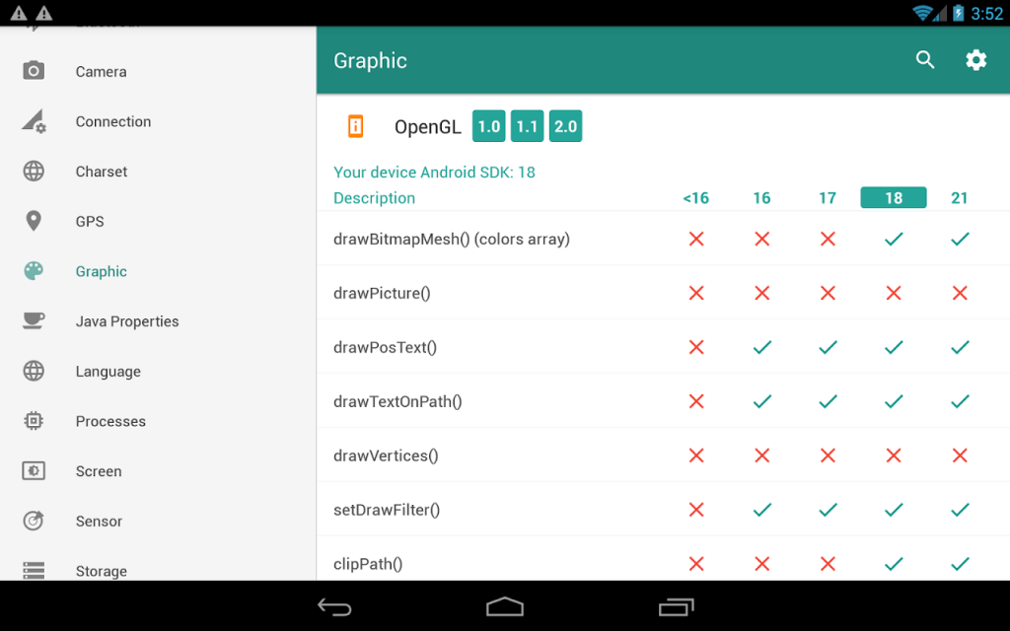Click drawPicture() cross mark under 21
1010x631 pixels.
pos(959,293)
